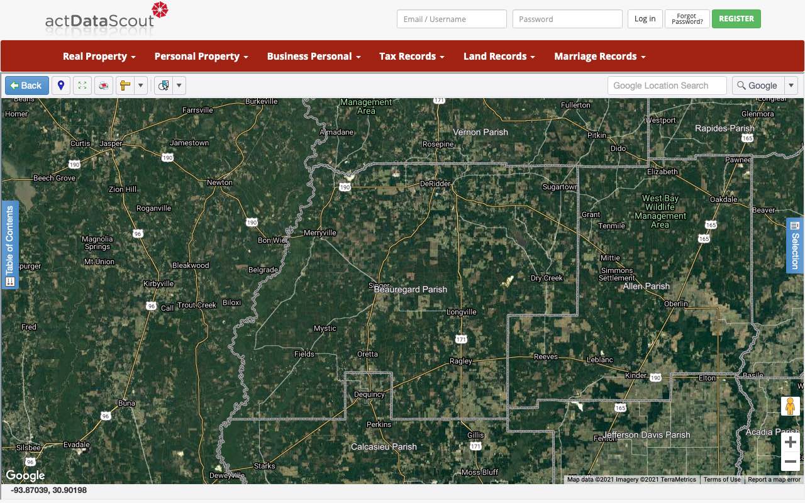The width and height of the screenshot is (805, 503).
Task: Click the Jasper town label
Action: (x=111, y=143)
